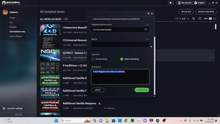Click warning icon on Additional Vanilla Weapons
220x124 pixels.
coord(99,103)
